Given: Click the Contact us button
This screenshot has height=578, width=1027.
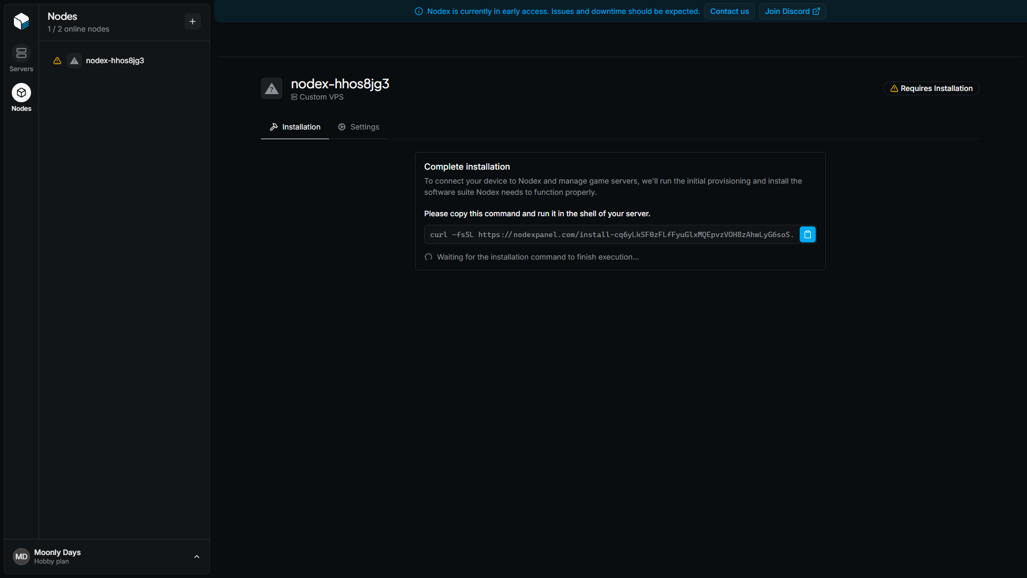Looking at the screenshot, I should (x=730, y=11).
